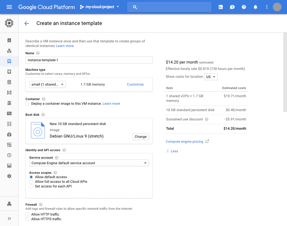287x226 pixels.
Task: Click the help question mark in header
Action: point(244,7)
